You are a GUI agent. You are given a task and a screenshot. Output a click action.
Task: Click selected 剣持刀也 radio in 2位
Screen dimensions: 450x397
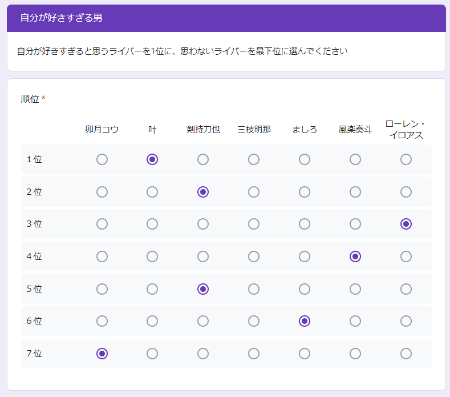coord(203,192)
